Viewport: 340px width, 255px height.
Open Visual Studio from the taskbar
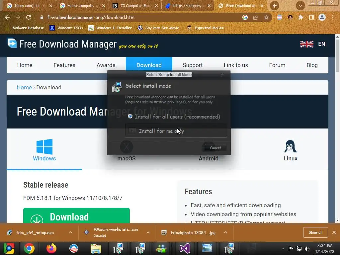coord(185,248)
